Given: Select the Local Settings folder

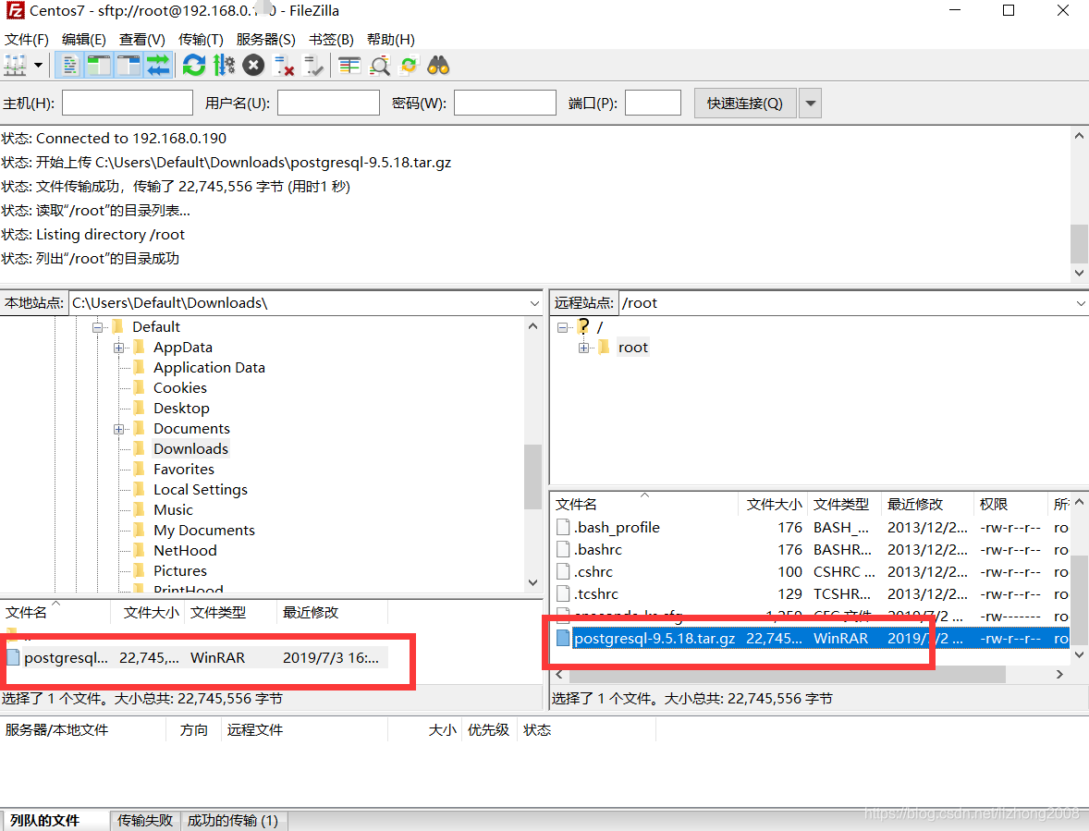Looking at the screenshot, I should pos(200,489).
